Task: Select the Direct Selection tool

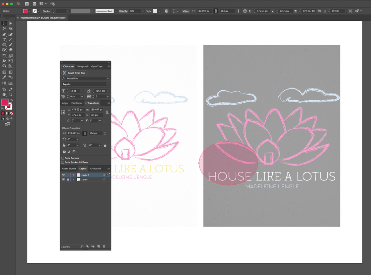Action: click(x=11, y=23)
